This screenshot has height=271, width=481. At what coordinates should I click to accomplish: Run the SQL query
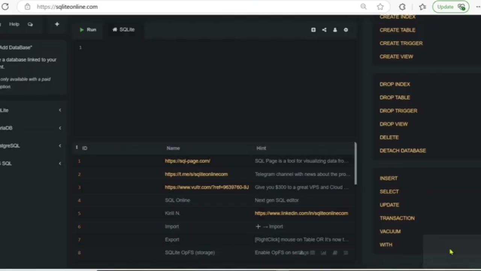(x=88, y=30)
